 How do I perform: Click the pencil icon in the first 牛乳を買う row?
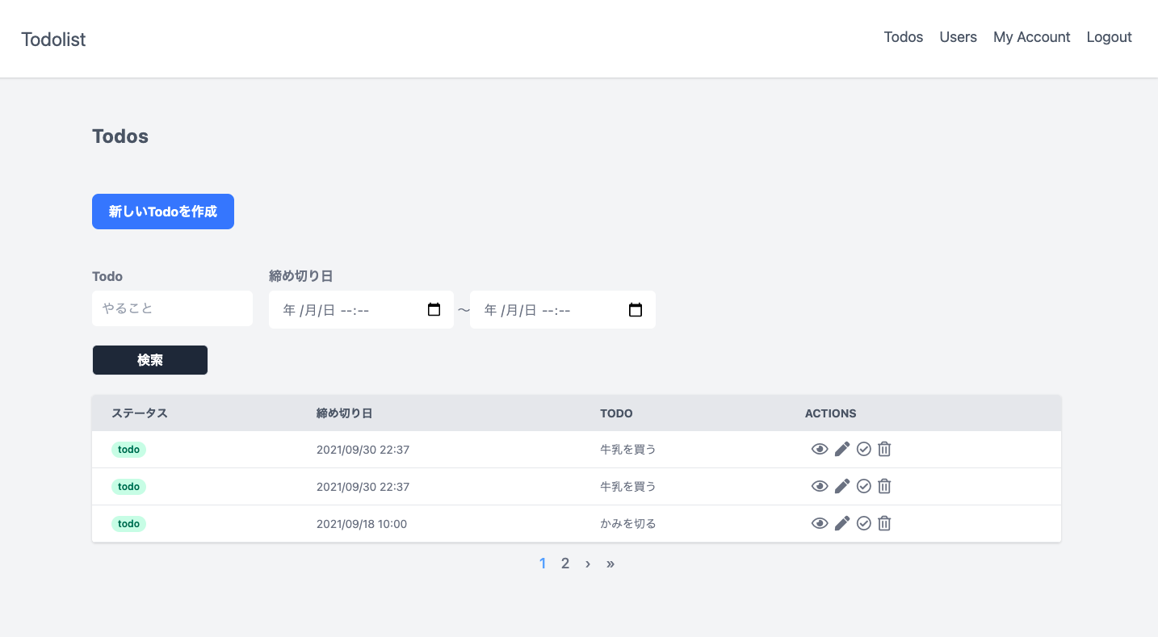tap(842, 449)
